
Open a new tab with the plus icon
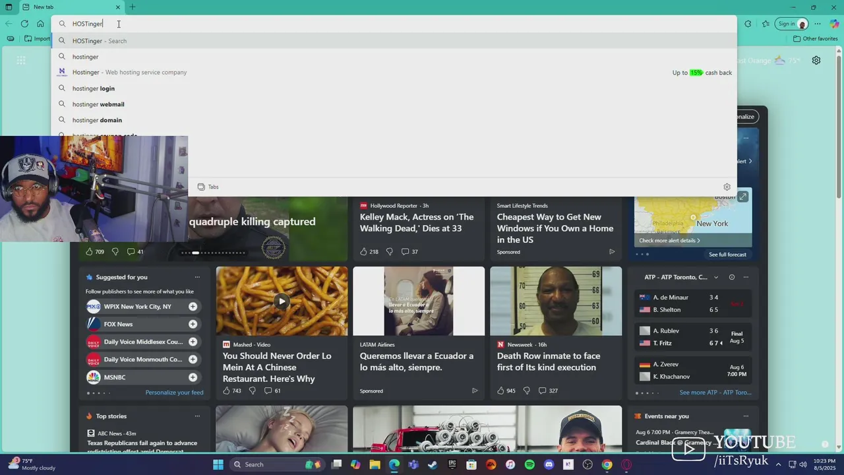(133, 7)
